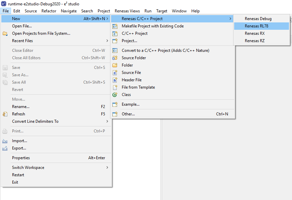Image resolution: width=292 pixels, height=200 pixels.
Task: Select Renesas RZ project type
Action: 262,40
